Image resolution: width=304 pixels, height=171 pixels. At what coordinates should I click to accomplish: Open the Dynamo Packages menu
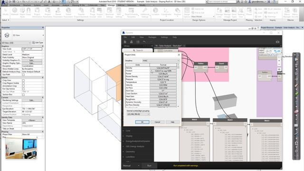click(152, 37)
